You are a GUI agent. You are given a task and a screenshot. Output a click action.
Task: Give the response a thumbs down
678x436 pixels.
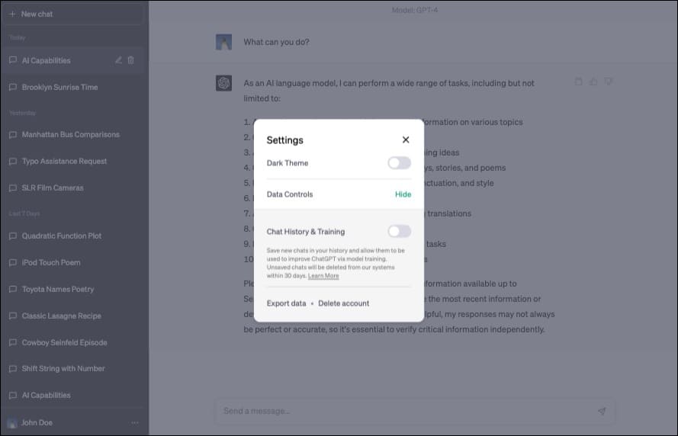(609, 82)
